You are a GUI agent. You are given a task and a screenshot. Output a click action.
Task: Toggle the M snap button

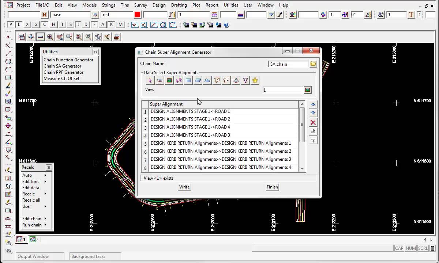pos(120,24)
